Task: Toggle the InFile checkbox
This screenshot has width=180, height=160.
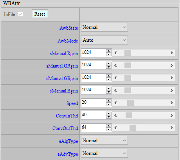Action: click(x=20, y=14)
